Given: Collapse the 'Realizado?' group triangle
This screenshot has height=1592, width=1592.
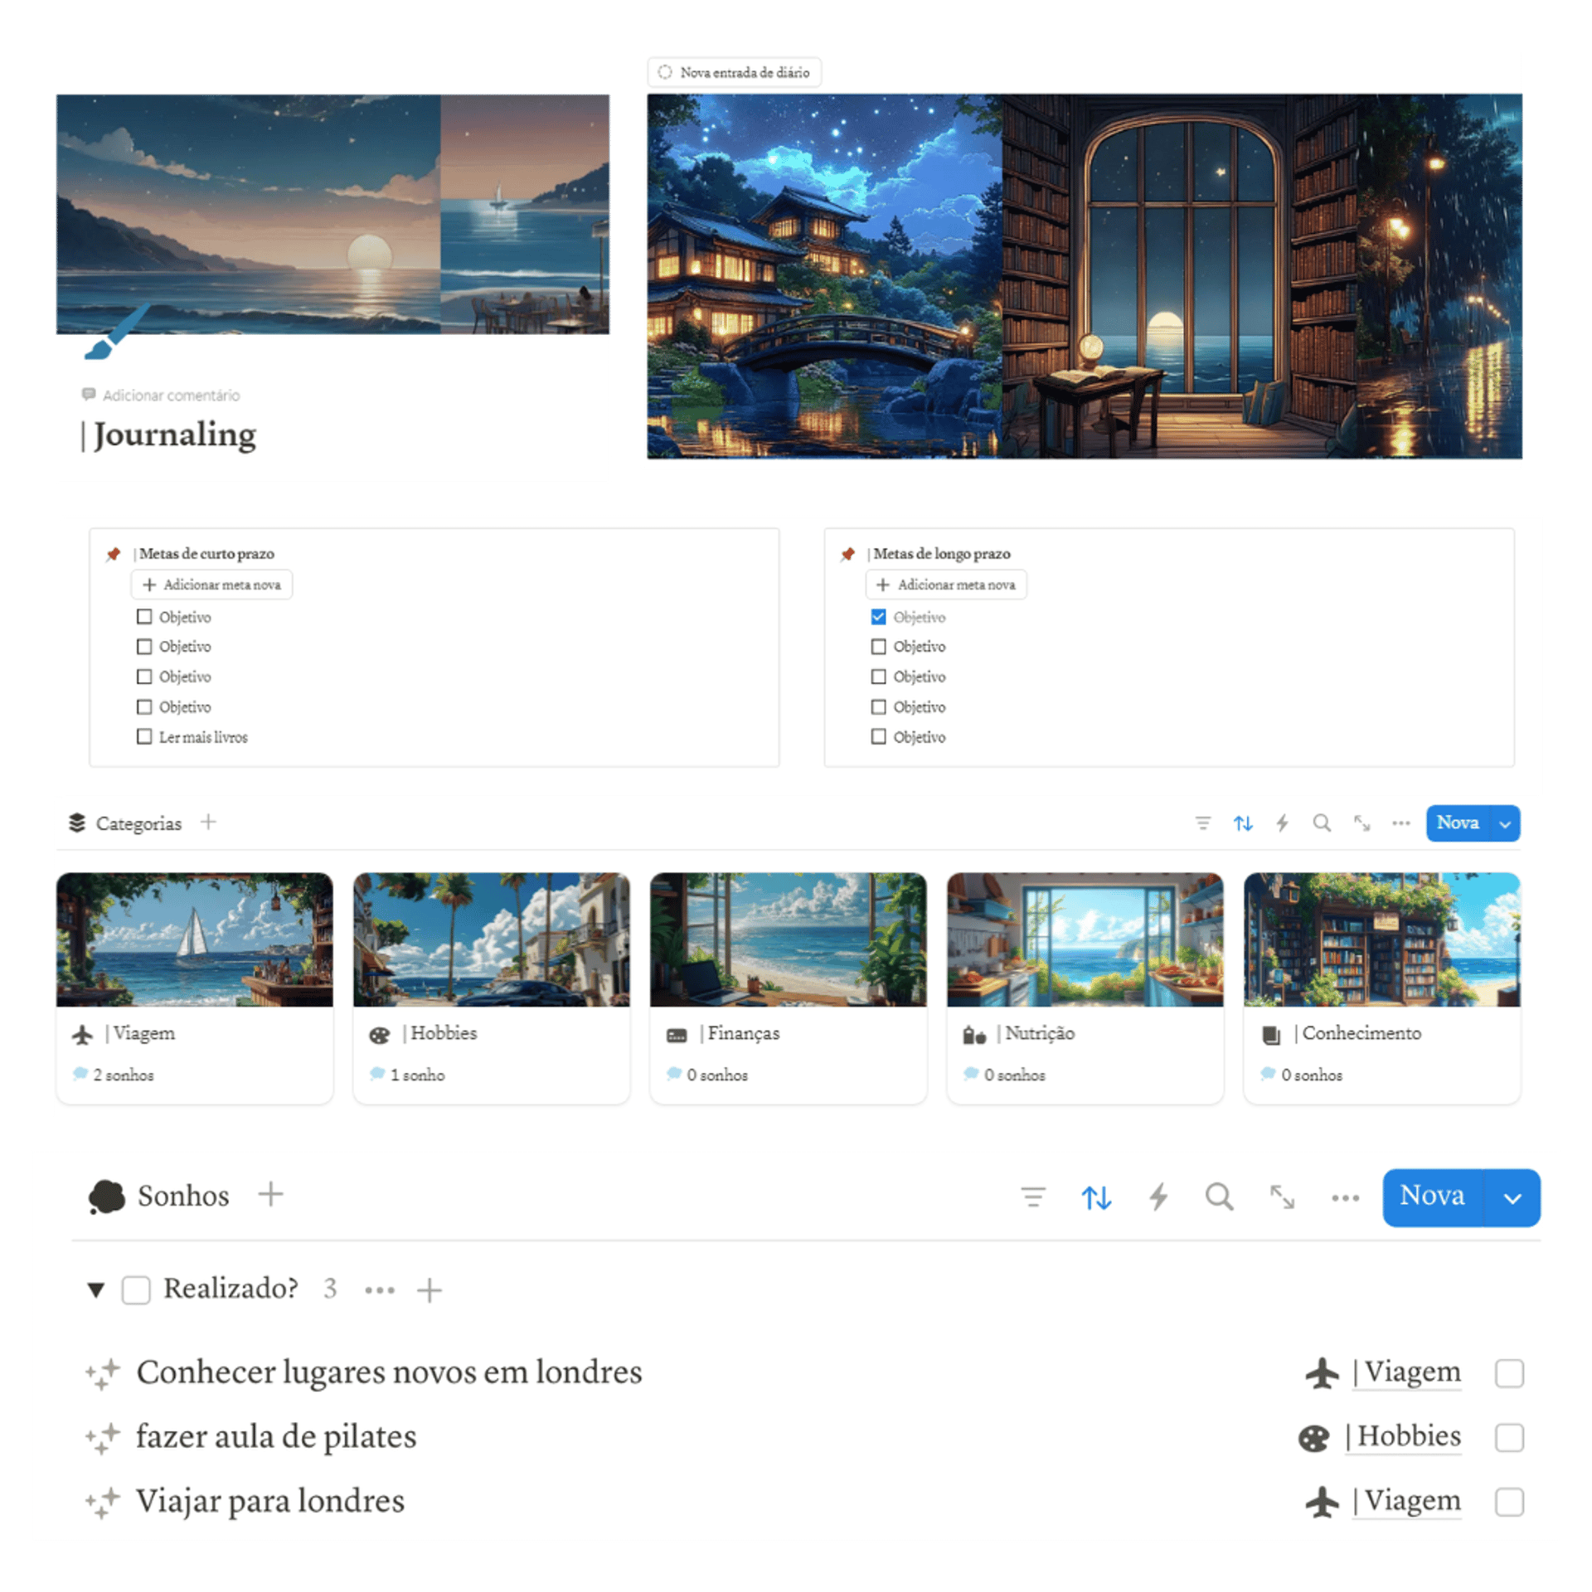Looking at the screenshot, I should 96,1289.
